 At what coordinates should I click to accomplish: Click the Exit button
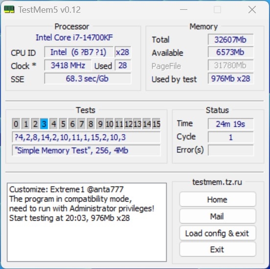tap(218, 249)
